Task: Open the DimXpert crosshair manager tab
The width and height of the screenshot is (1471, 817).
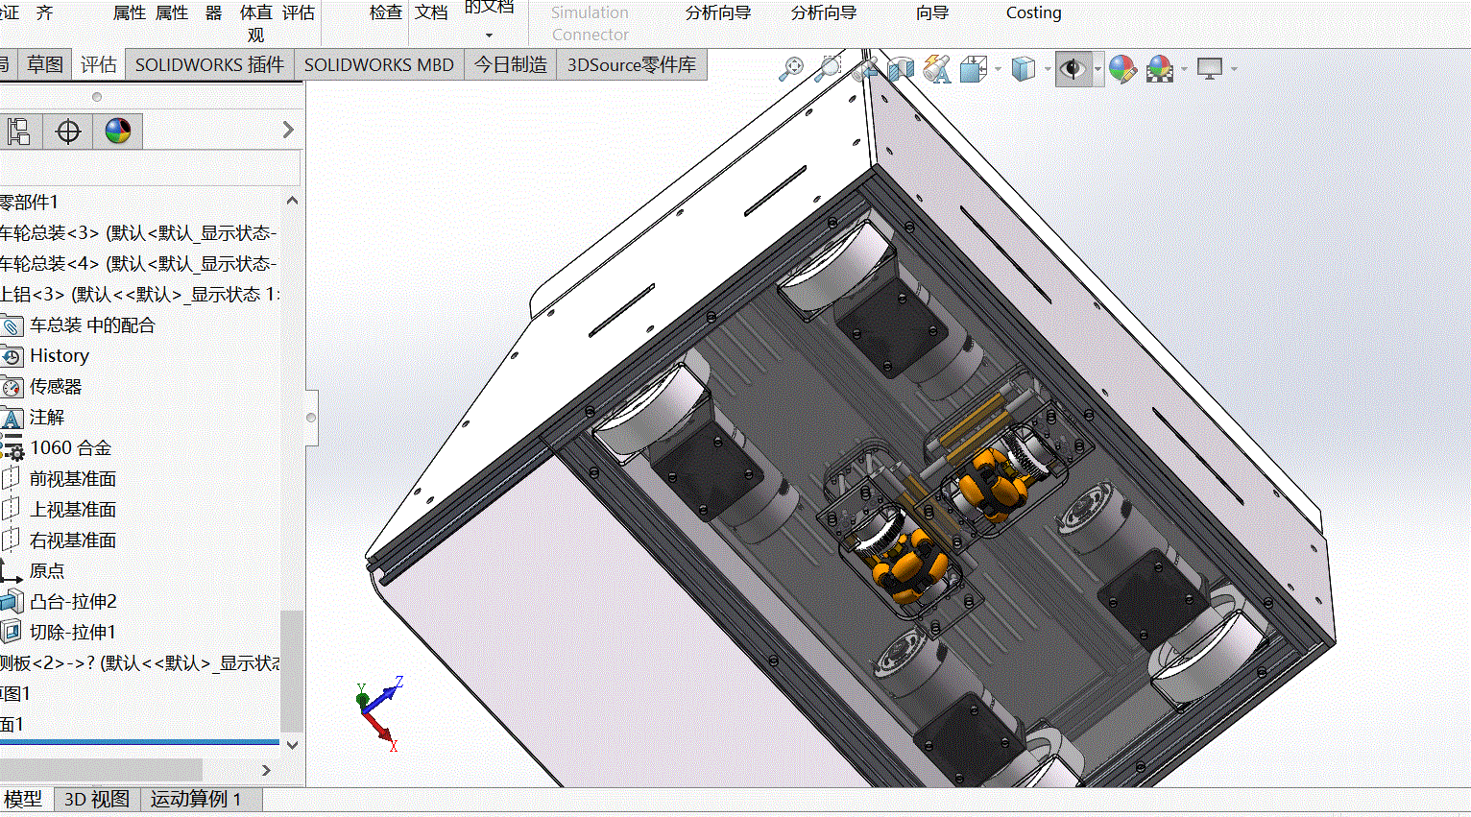Action: (68, 131)
